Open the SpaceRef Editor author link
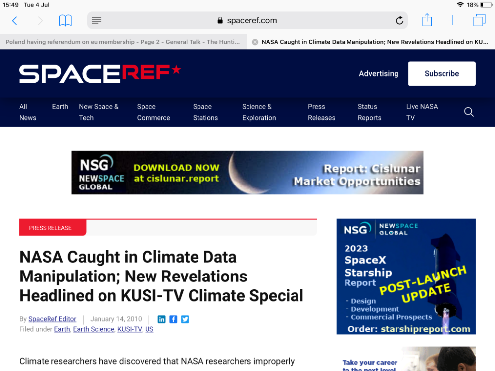 pyautogui.click(x=52, y=319)
